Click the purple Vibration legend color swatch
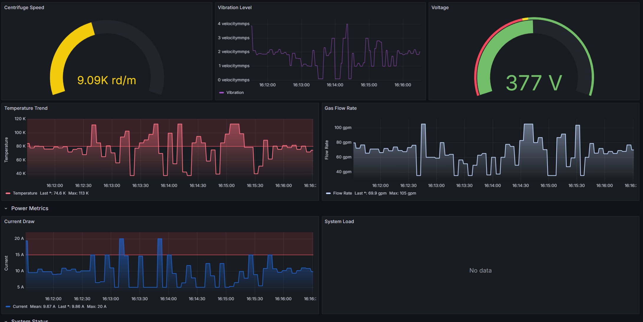Viewport: 643px width, 322px height. tap(221, 92)
